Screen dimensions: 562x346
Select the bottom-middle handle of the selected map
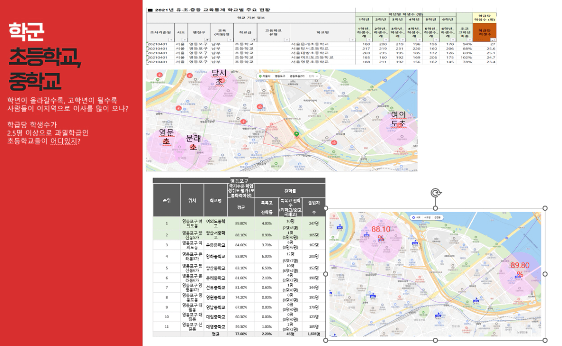point(436,340)
